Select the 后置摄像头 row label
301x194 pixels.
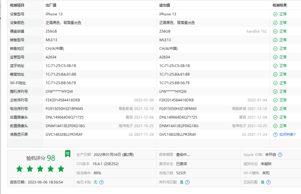(19, 117)
